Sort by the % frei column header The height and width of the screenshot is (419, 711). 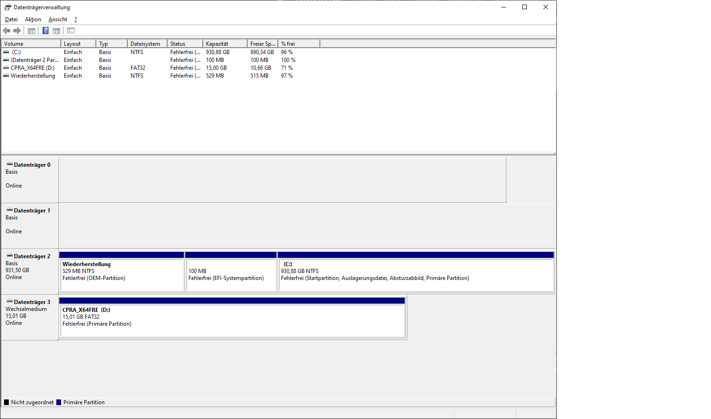pyautogui.click(x=299, y=44)
